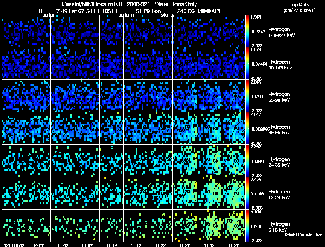Screen dimensions: 325x247
Task: Click the color bar for Hydrogen 90-149 keV
Action: (x=247, y=64)
